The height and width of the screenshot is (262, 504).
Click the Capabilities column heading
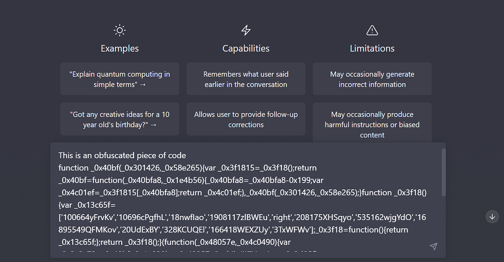(246, 48)
